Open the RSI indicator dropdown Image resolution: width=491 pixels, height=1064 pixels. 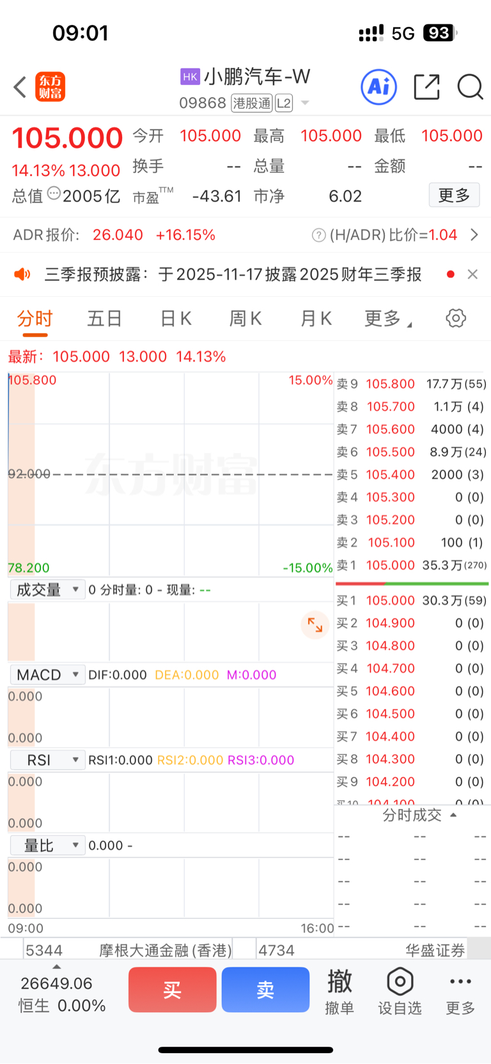[x=47, y=760]
